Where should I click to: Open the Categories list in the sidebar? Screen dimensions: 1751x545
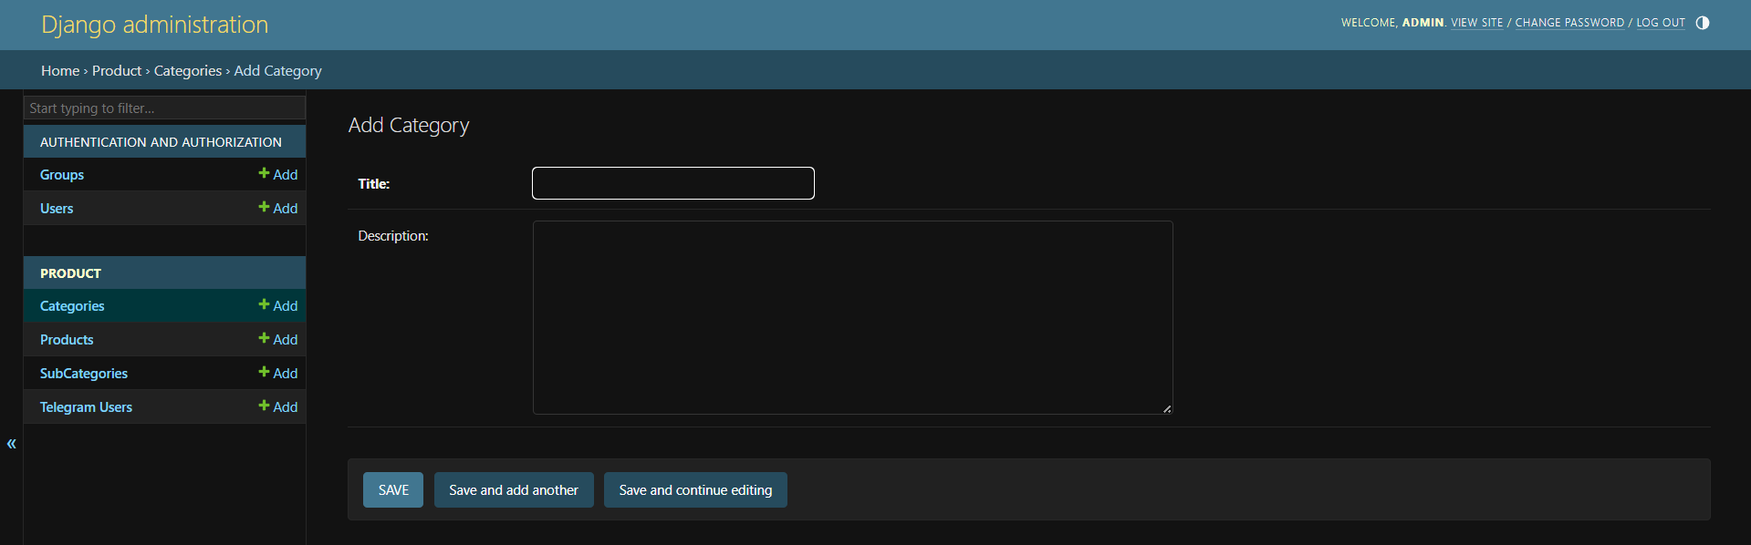[72, 306]
